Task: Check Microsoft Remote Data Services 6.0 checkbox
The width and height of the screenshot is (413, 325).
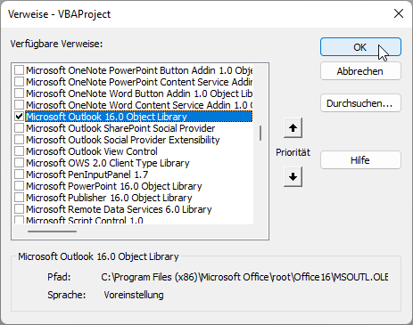Action: (20, 209)
